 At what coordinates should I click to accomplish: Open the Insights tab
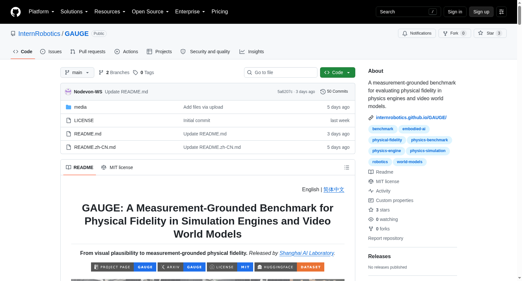[x=252, y=52]
